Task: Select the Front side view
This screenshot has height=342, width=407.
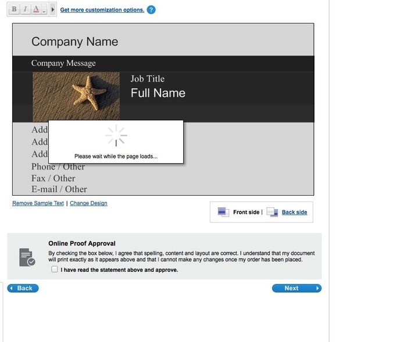Action: (246, 213)
